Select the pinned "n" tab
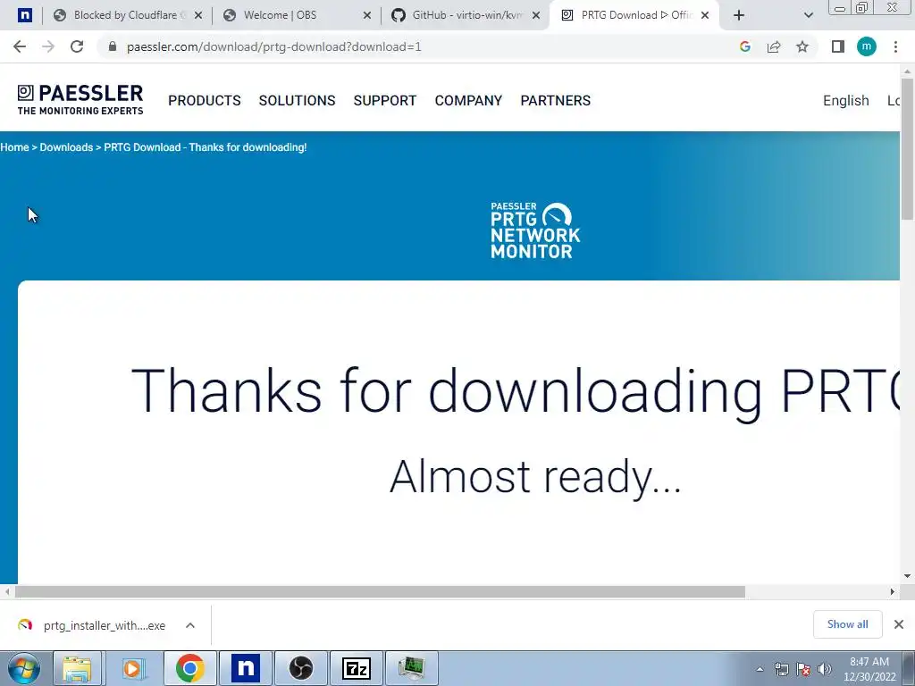This screenshot has height=686, width=915. pos(24,15)
